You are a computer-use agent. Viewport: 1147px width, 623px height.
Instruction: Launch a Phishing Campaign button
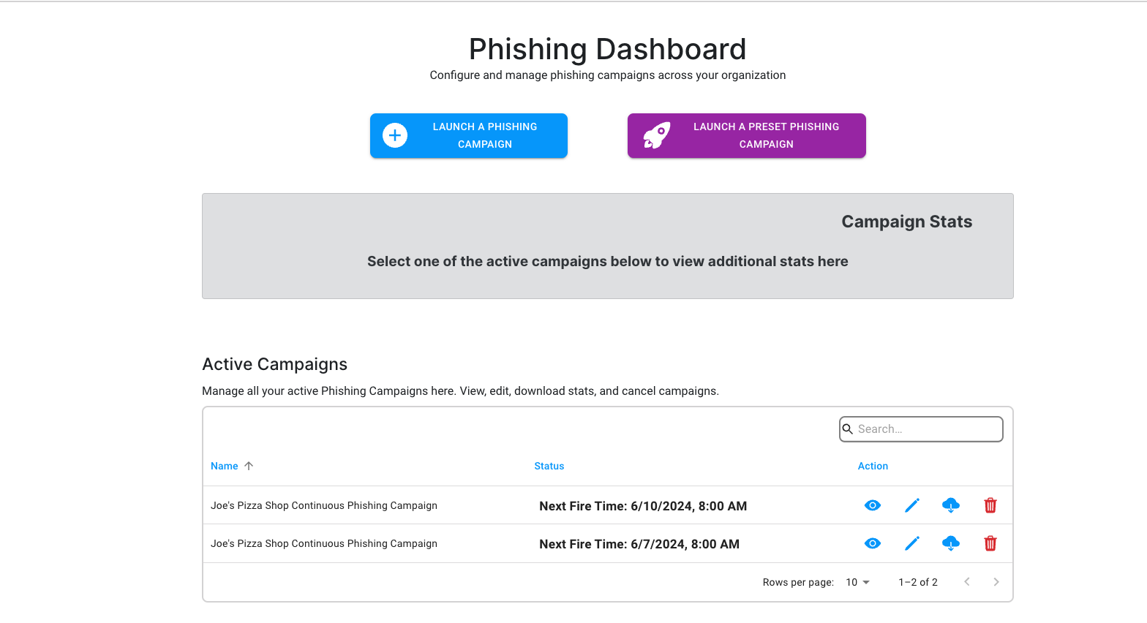coord(469,135)
